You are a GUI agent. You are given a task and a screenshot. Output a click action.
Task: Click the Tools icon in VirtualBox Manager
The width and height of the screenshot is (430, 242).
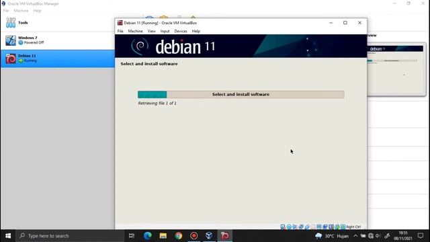point(11,23)
